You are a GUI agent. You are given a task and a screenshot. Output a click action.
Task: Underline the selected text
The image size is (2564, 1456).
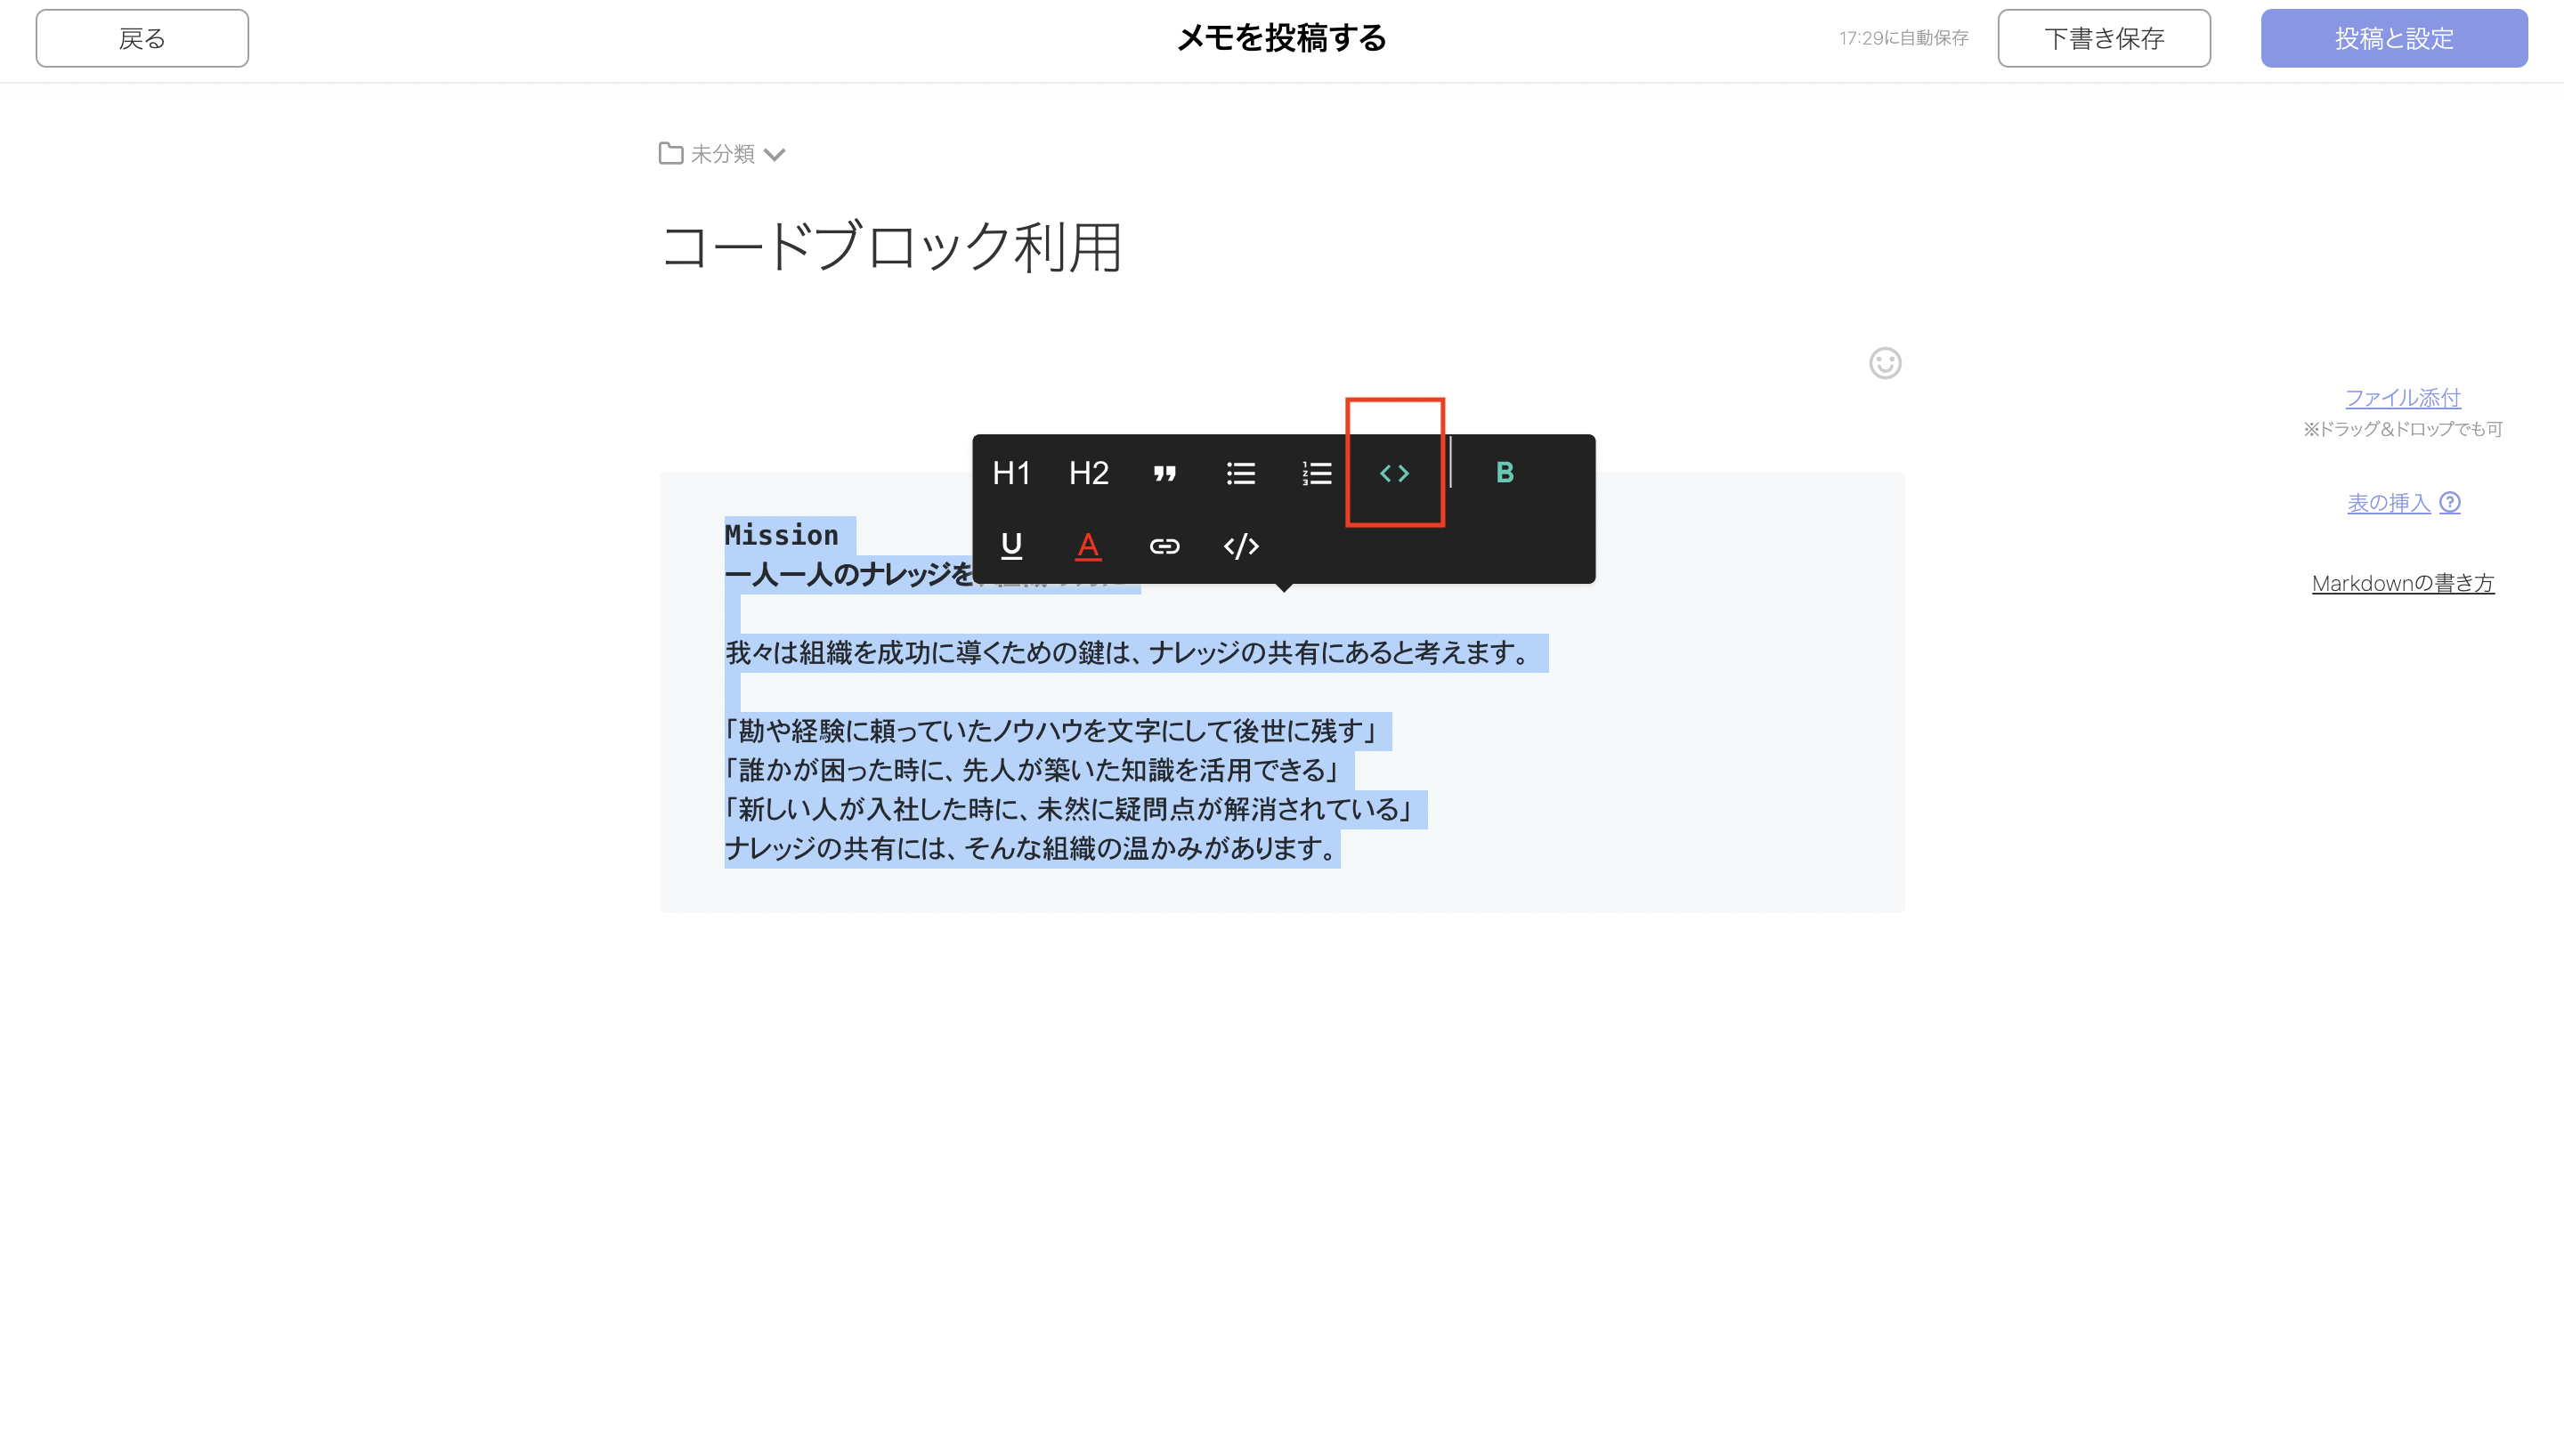pos(1011,546)
